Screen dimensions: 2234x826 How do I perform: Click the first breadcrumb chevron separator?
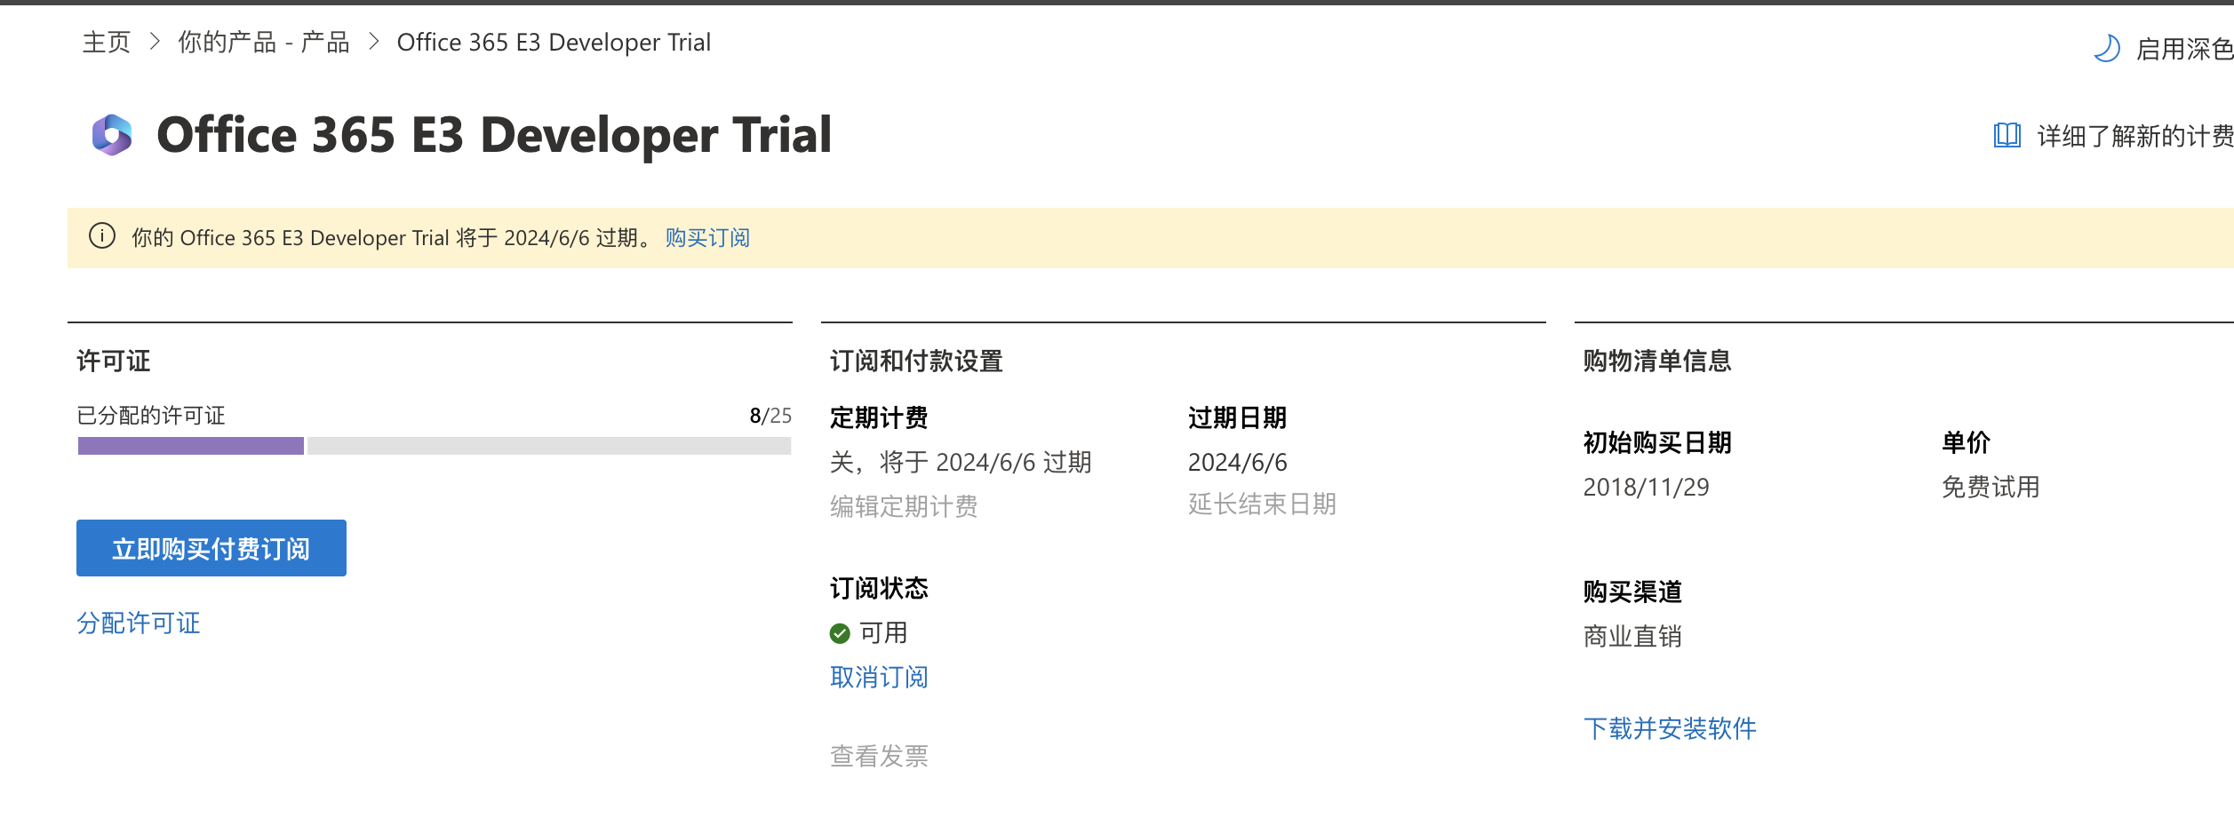coord(155,42)
